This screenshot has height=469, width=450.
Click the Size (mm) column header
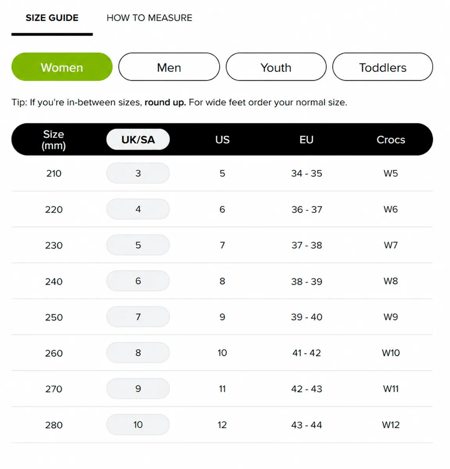[54, 140]
